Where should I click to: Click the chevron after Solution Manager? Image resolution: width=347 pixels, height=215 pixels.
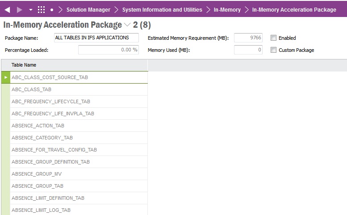pyautogui.click(x=116, y=9)
